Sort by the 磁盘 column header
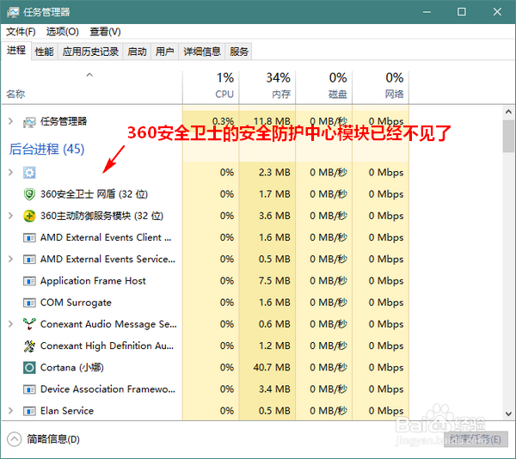Image resolution: width=516 pixels, height=459 pixels. tap(324, 86)
